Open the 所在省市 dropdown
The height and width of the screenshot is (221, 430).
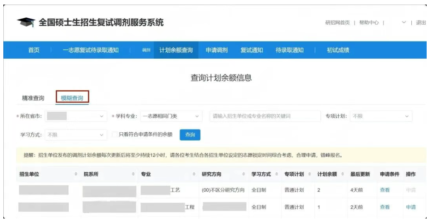(75, 116)
